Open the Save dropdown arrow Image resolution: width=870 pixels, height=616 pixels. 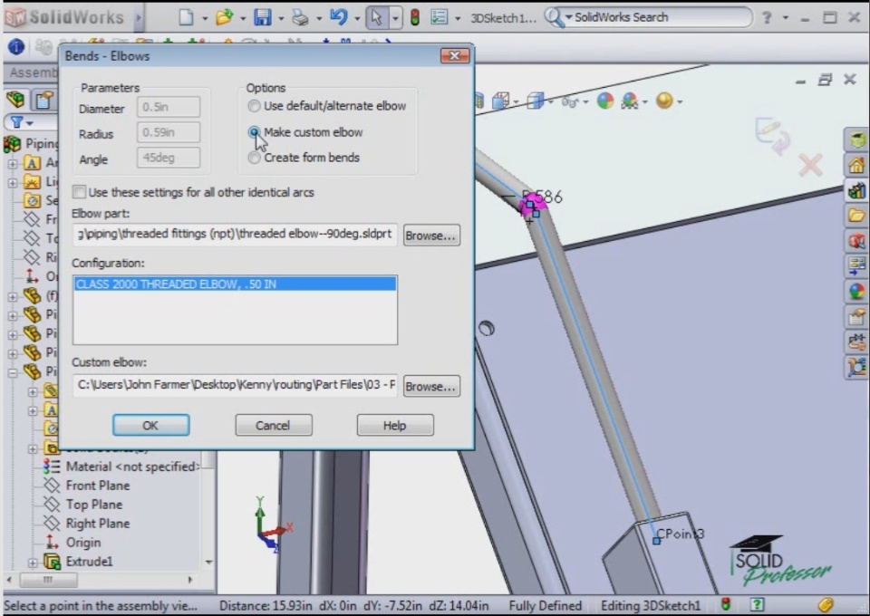click(x=281, y=18)
